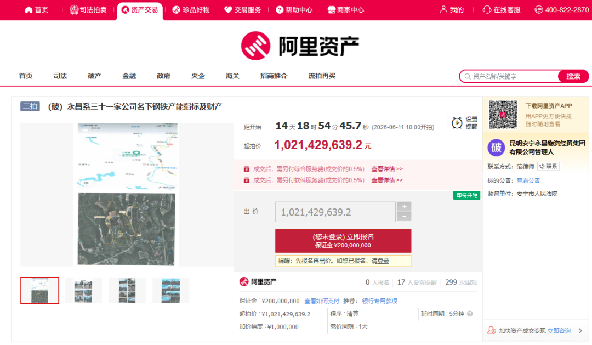This screenshot has width=592, height=345.
Task: Open 查看公告 link
Action: coord(528,180)
